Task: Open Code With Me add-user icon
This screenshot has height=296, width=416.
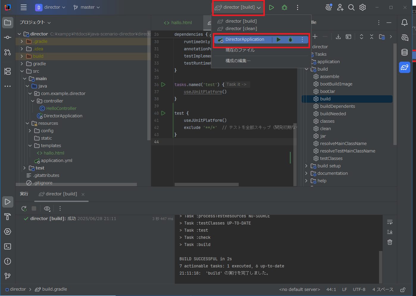Action: tap(340, 7)
